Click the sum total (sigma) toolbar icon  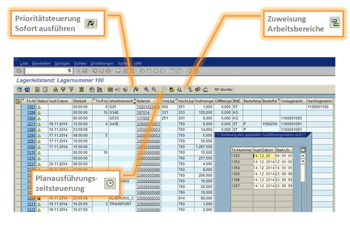click(x=81, y=90)
